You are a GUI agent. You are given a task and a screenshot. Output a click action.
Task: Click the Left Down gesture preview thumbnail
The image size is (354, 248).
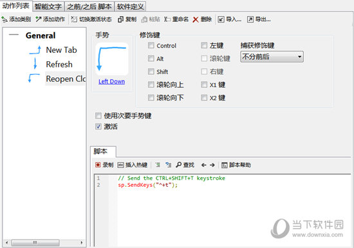tap(112, 59)
